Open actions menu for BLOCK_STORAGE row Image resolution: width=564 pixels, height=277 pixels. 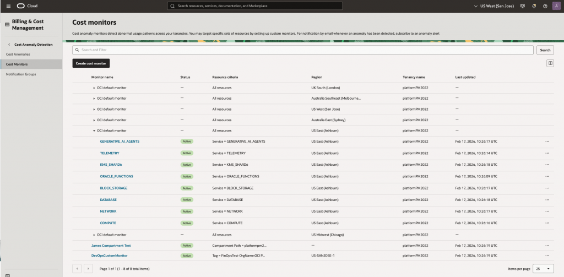tap(547, 188)
